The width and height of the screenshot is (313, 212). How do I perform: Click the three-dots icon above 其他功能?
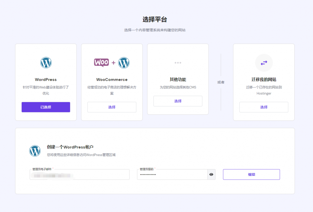[x=178, y=63]
